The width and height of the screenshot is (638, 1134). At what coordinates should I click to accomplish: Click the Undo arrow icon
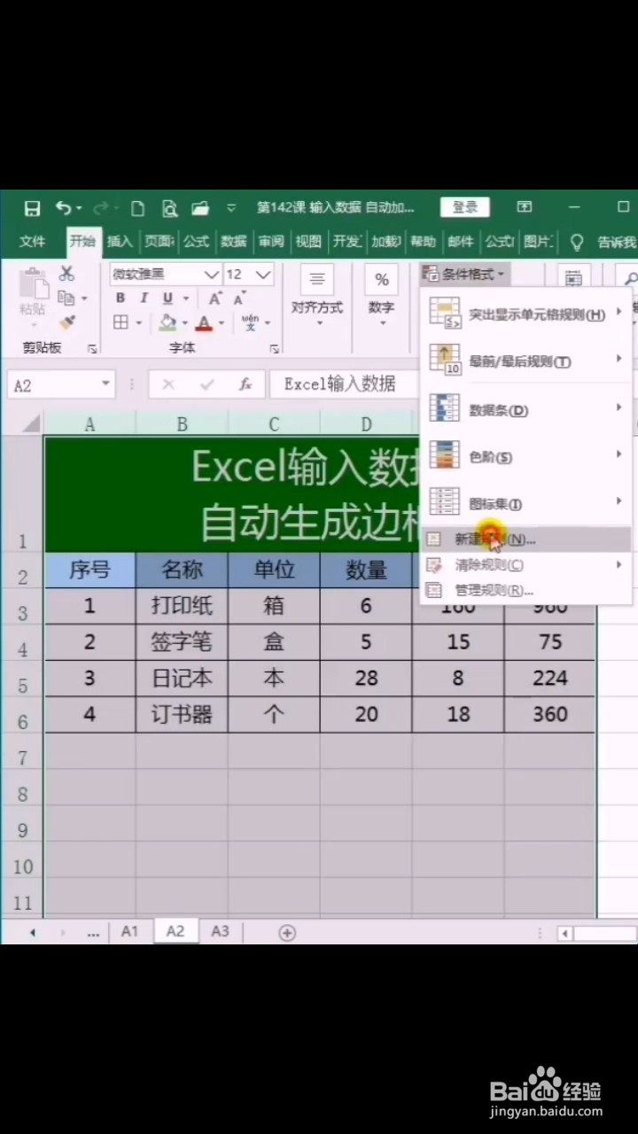click(x=64, y=207)
